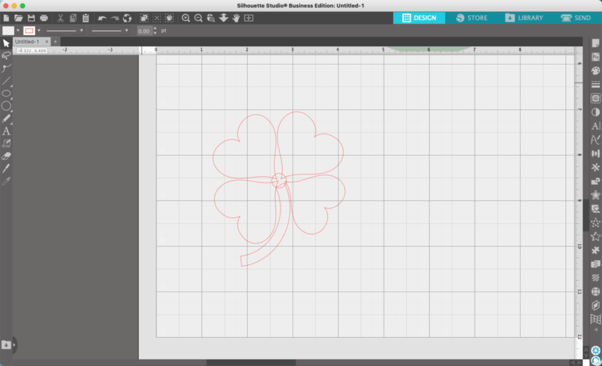
Task: Click the line thickness value field
Action: pyautogui.click(x=145, y=31)
